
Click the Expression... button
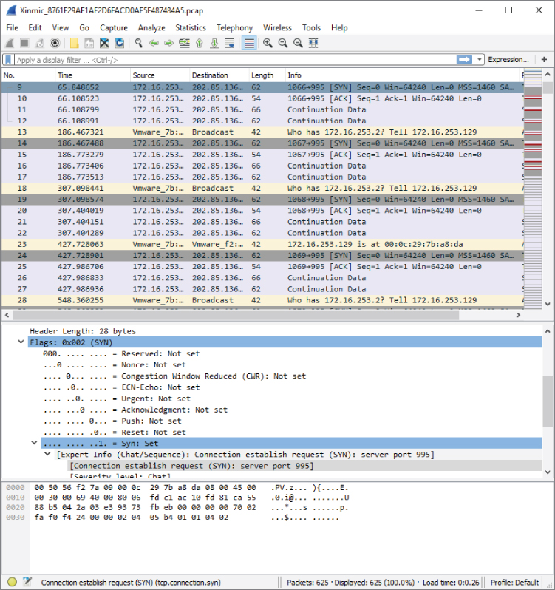point(508,59)
